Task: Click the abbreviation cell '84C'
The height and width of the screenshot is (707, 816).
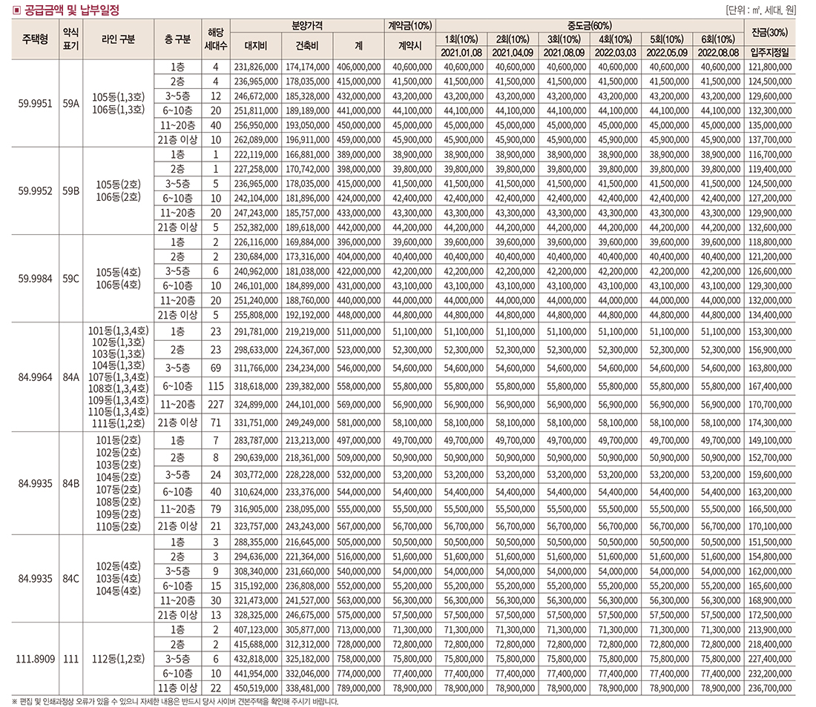Action: [x=70, y=579]
